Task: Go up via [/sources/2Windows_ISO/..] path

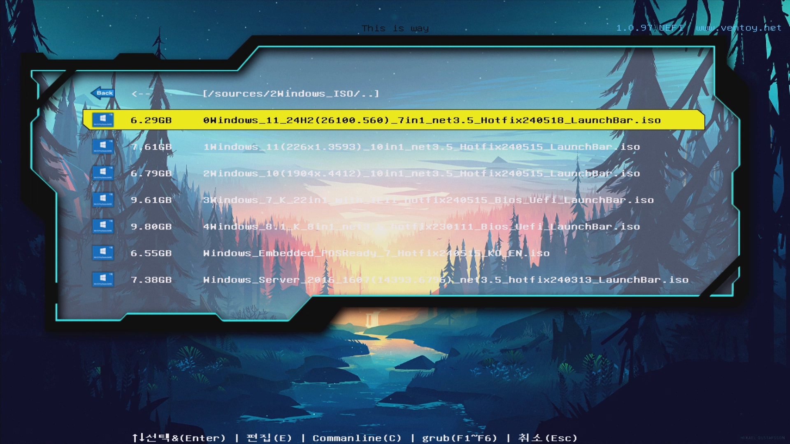Action: click(x=291, y=94)
